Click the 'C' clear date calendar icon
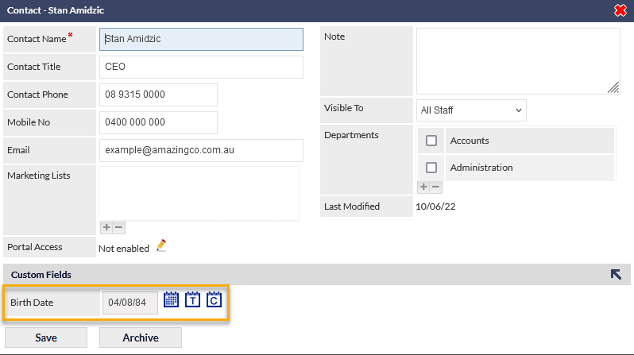The image size is (634, 355). click(x=214, y=299)
